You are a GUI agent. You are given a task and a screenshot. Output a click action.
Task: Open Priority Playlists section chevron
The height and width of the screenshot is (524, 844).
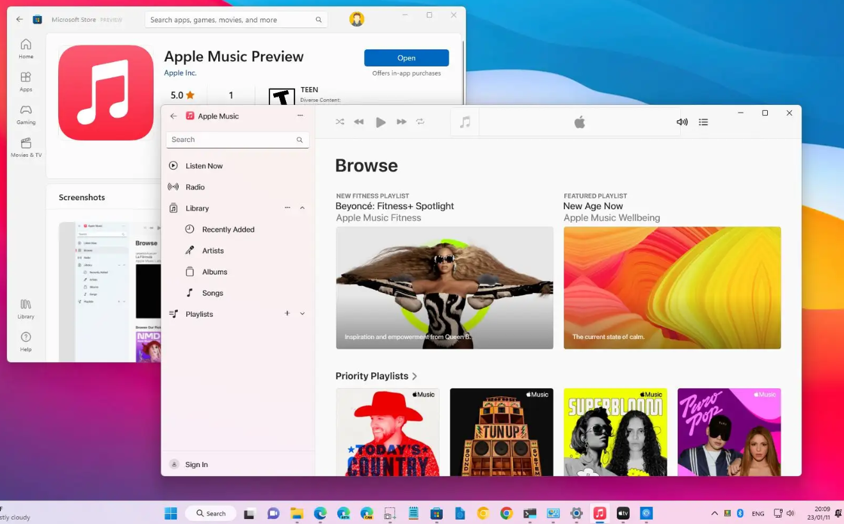coord(415,376)
